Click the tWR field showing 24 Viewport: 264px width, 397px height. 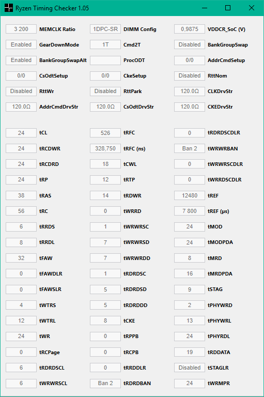point(21,336)
